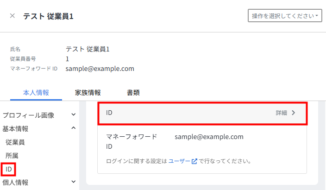The image size is (326, 190).
Task: Open the 操作を選択してください dropdown
Action: coord(285,16)
